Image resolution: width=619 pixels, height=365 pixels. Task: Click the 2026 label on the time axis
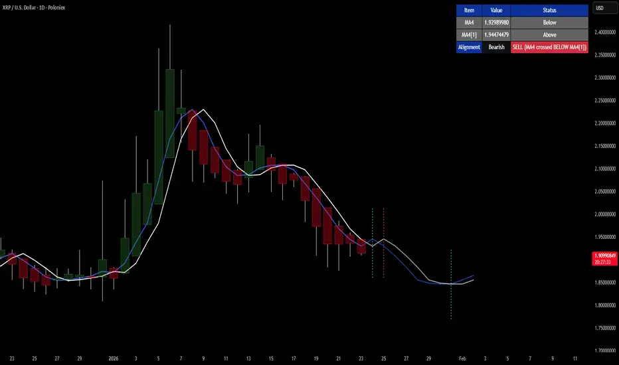point(114,358)
